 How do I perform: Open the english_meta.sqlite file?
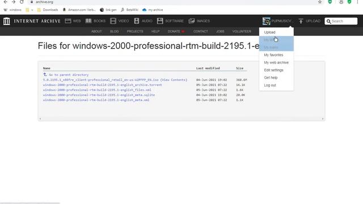tap(99, 95)
